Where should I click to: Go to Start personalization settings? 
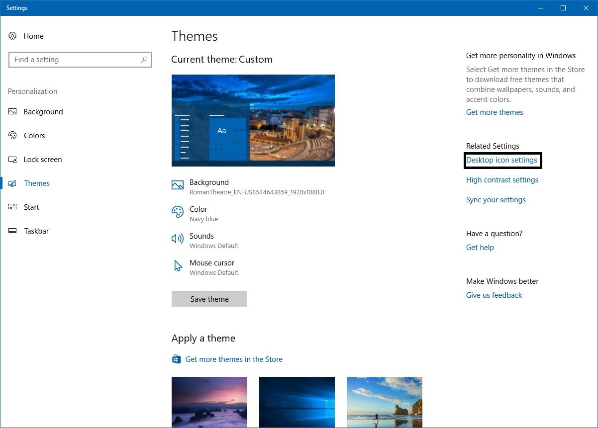[x=31, y=207]
